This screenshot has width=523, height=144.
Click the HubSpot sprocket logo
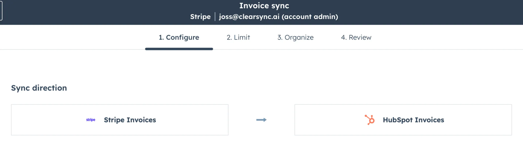coord(370,120)
